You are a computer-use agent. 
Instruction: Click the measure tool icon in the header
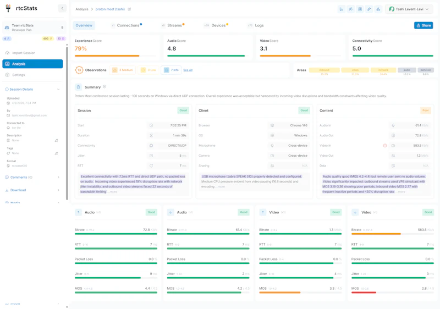(369, 9)
